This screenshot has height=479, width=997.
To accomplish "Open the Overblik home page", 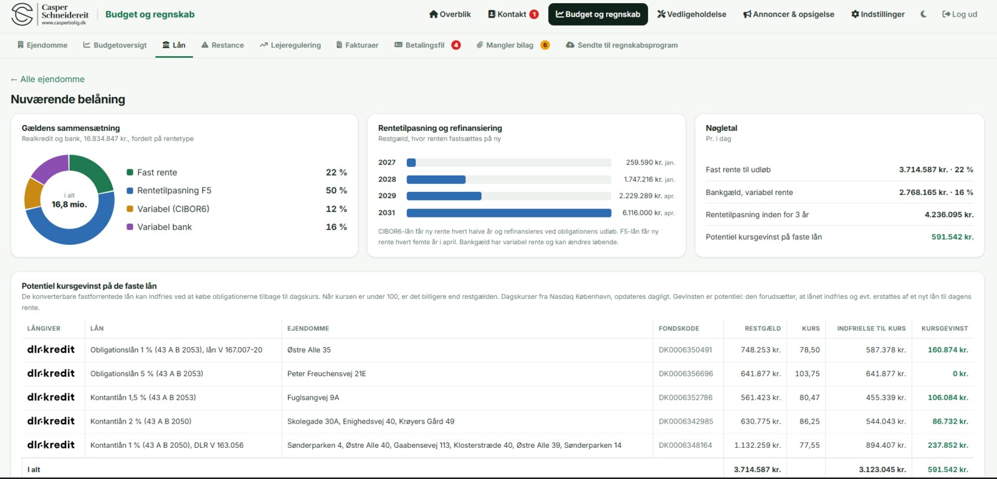I will tap(450, 14).
